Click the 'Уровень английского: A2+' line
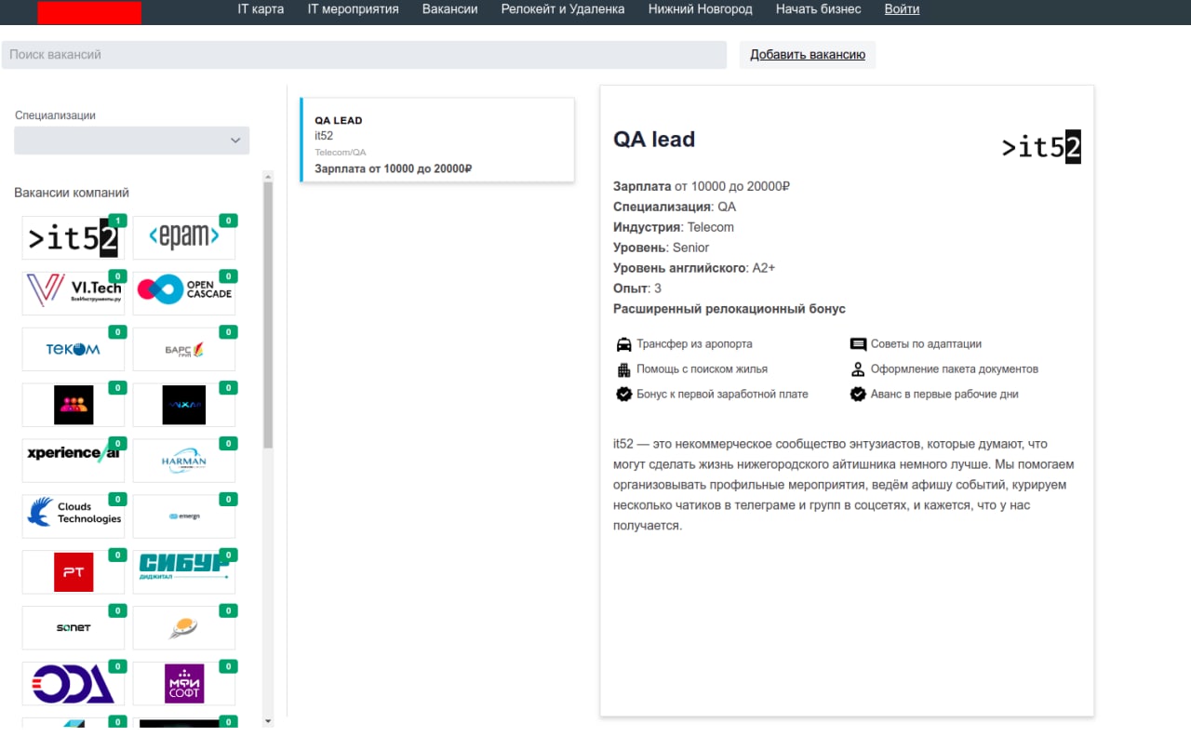 694,268
